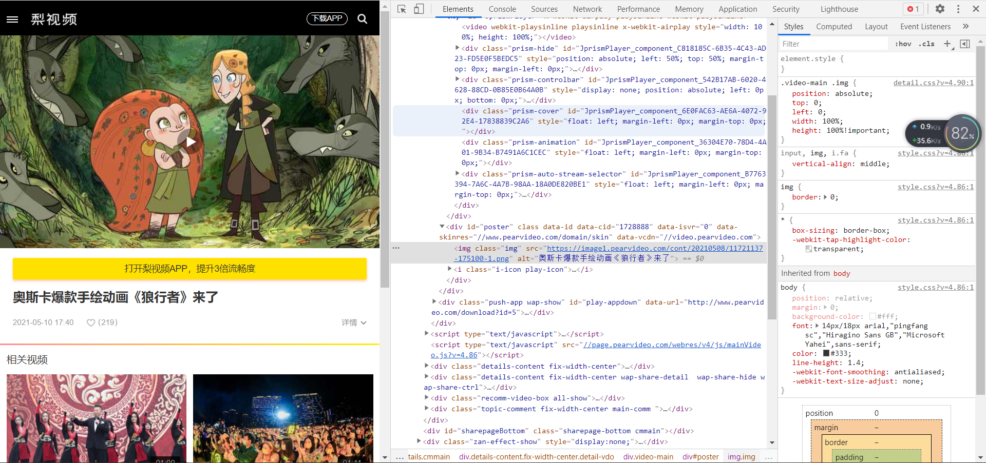This screenshot has height=463, width=986.
Task: Expand the font shorthand property triangle
Action: pyautogui.click(x=817, y=326)
